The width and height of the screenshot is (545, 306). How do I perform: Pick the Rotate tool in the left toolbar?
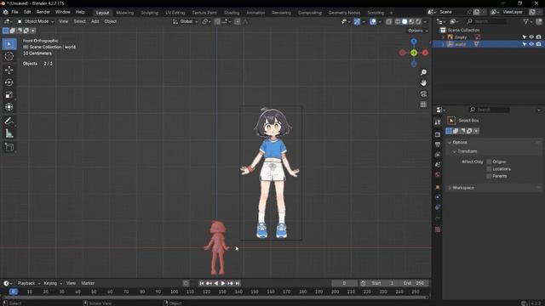point(9,82)
